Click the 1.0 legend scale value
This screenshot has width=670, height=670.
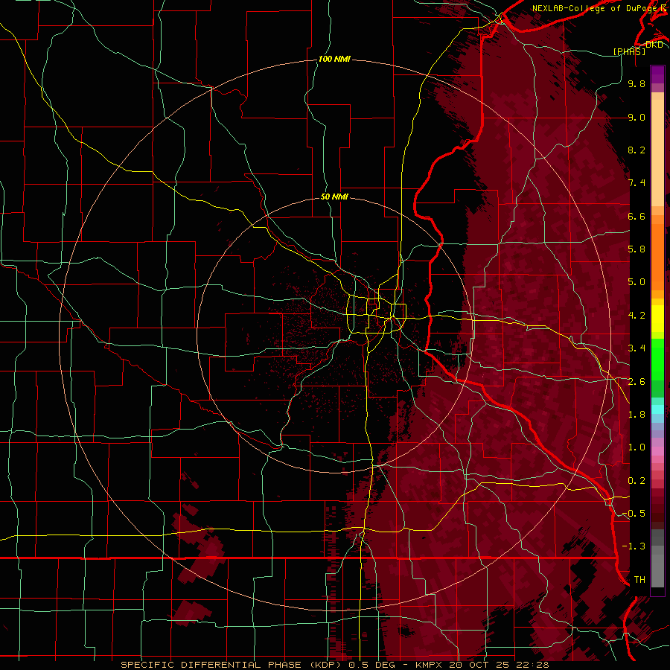coord(636,447)
